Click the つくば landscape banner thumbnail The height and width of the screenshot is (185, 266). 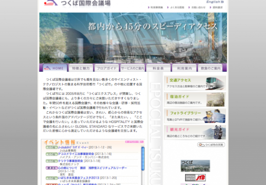pos(195,166)
